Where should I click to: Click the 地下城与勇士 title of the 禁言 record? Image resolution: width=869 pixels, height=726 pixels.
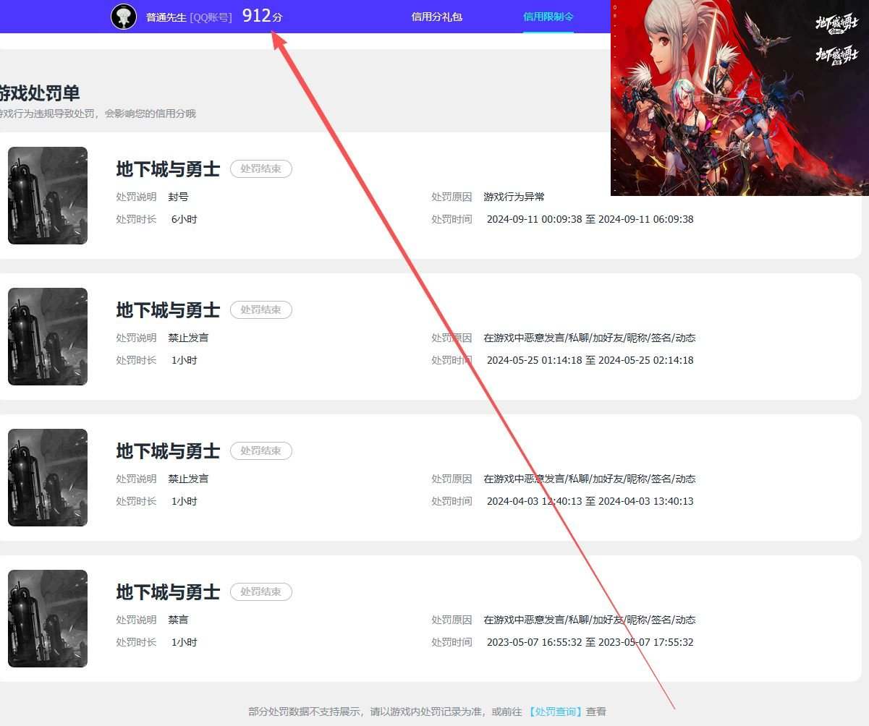168,592
